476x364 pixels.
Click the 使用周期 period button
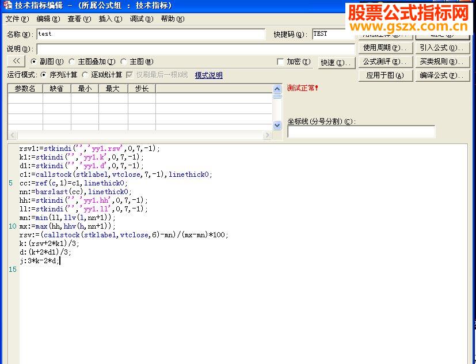384,47
